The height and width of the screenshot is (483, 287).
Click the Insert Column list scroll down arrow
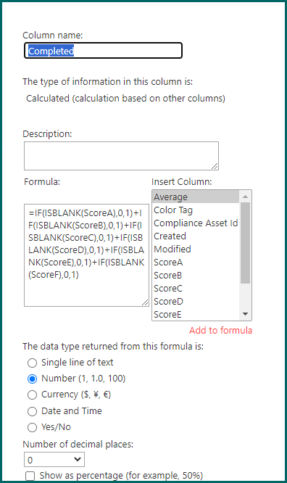pyautogui.click(x=245, y=314)
